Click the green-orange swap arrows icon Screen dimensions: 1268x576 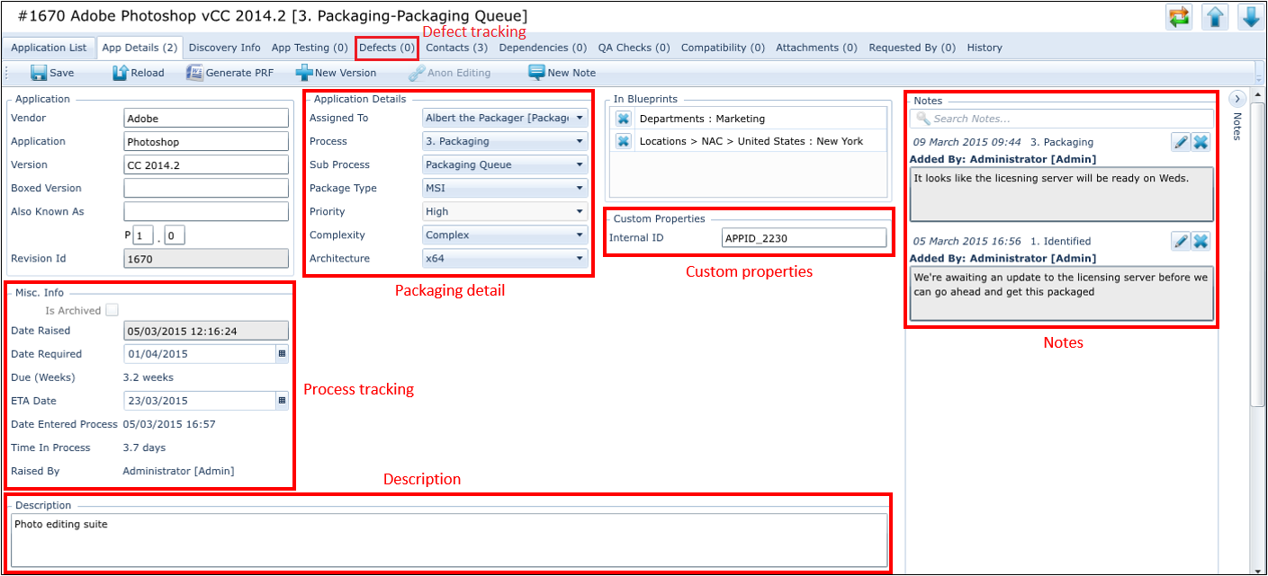tap(1179, 17)
